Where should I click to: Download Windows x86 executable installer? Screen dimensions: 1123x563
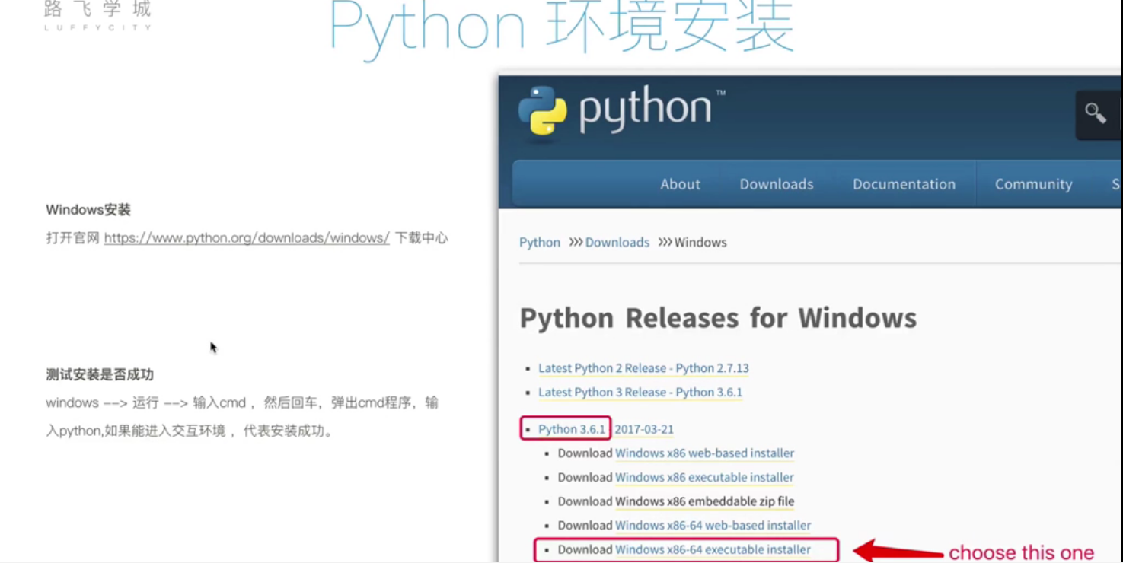(704, 478)
